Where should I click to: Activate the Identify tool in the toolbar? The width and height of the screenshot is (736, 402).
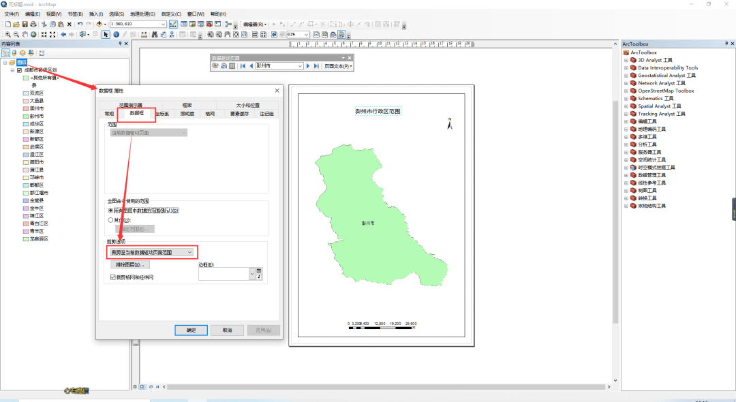click(116, 34)
